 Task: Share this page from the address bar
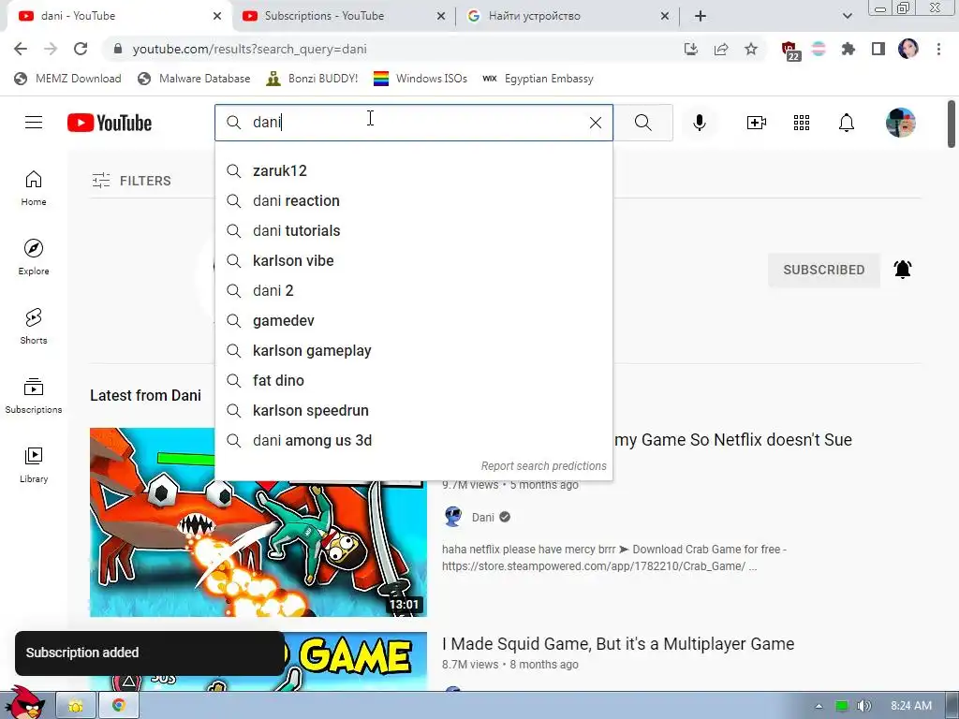pyautogui.click(x=721, y=49)
